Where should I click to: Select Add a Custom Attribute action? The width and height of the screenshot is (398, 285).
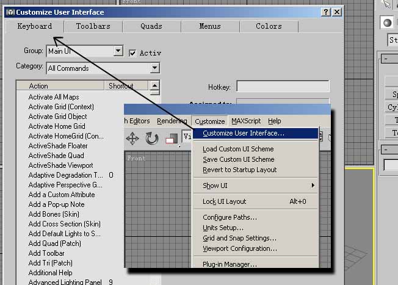(x=62, y=195)
